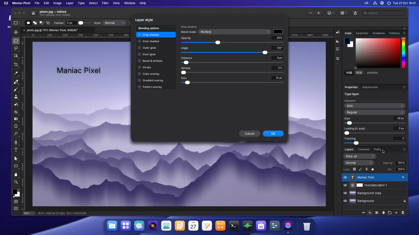
Task: Click the RGB color mode button
Action: [x=359, y=73]
